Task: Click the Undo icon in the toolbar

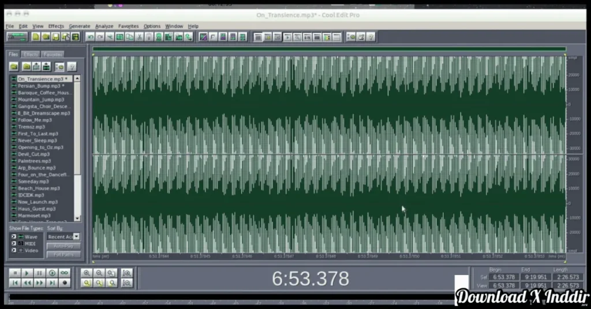Action: point(90,37)
